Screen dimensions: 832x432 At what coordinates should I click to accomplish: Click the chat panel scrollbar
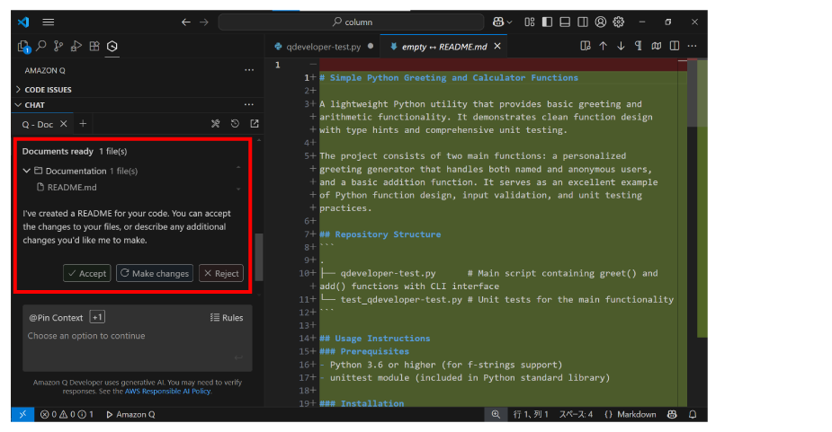click(x=259, y=257)
